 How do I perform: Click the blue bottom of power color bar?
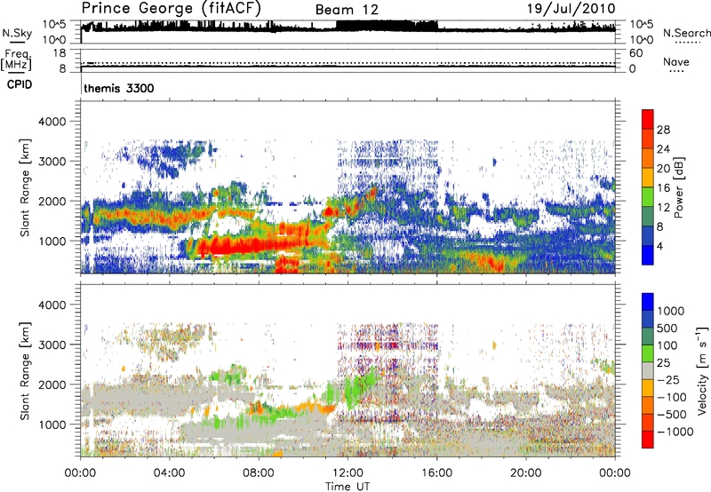(648, 255)
